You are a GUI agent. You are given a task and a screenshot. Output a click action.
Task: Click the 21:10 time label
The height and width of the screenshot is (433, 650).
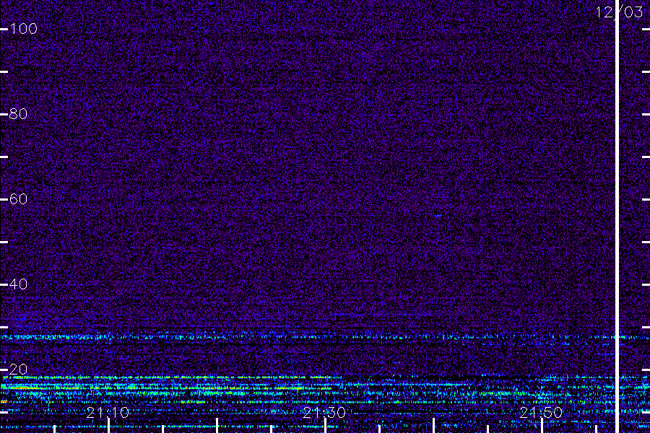(108, 412)
